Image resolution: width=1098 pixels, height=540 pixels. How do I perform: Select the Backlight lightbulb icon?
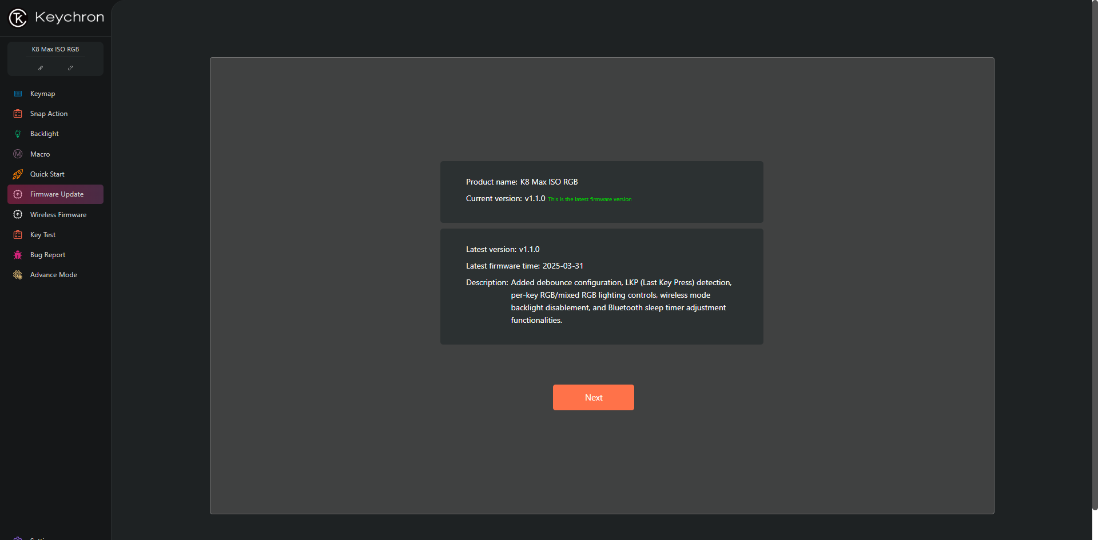(18, 134)
